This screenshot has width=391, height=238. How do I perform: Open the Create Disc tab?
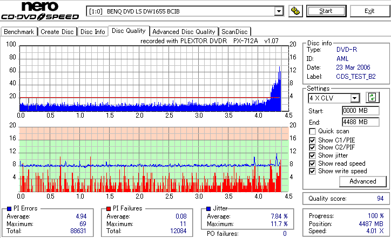coord(57,32)
